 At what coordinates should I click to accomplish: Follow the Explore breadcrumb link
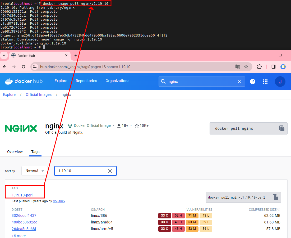[9, 95]
